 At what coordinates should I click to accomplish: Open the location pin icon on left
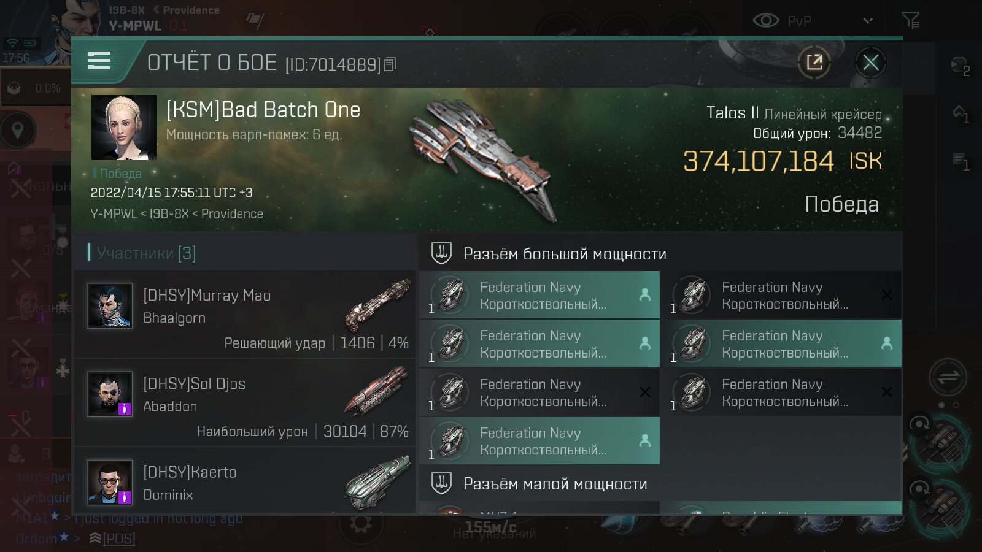[18, 130]
